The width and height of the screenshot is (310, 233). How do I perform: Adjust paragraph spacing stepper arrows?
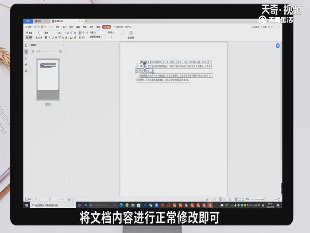coord(112,37)
